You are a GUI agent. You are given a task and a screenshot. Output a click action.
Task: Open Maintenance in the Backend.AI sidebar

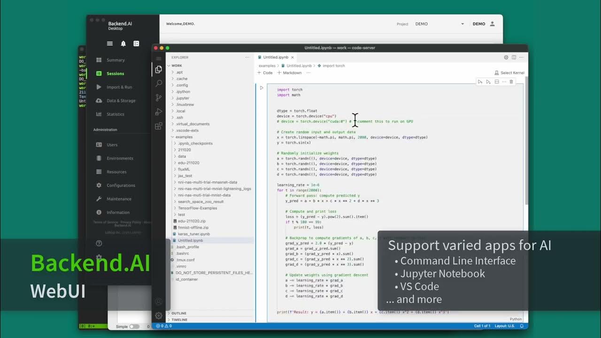pos(119,199)
